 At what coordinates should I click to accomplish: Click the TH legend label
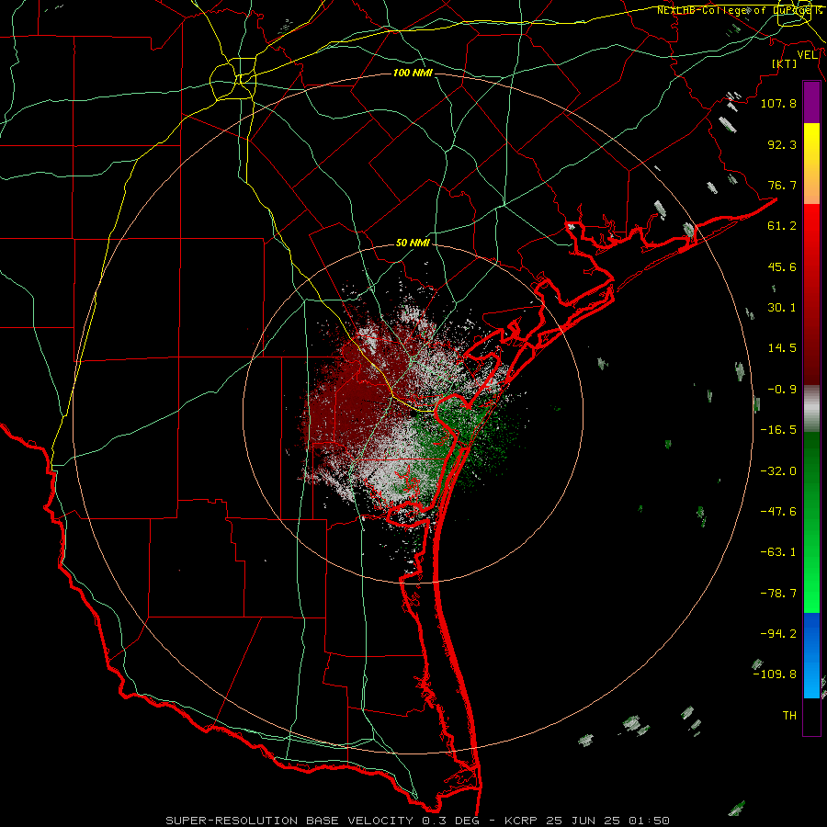tap(789, 716)
